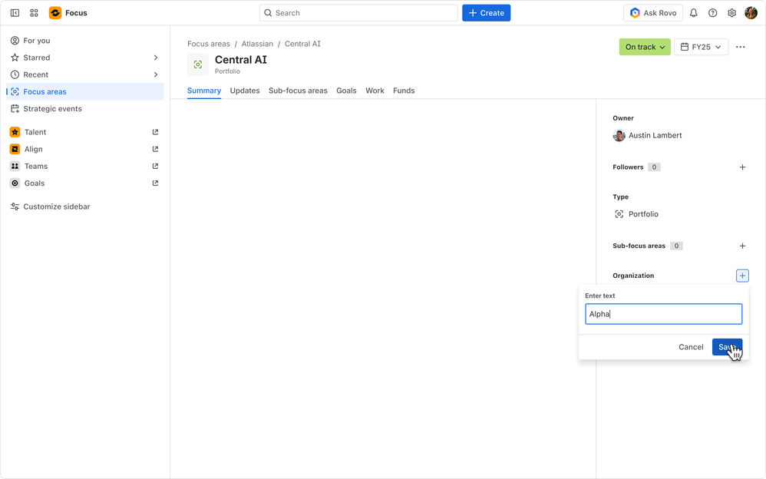The image size is (766, 479).
Task: Click the Central AI portfolio icon
Action: click(198, 64)
